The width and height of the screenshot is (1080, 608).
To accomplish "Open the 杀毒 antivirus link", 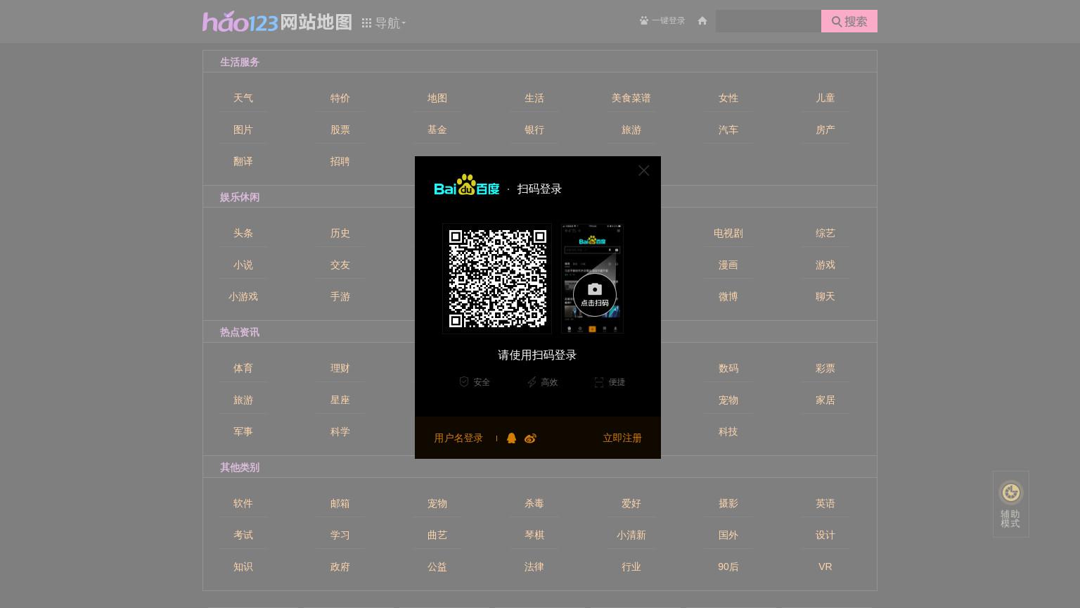I will (x=534, y=504).
